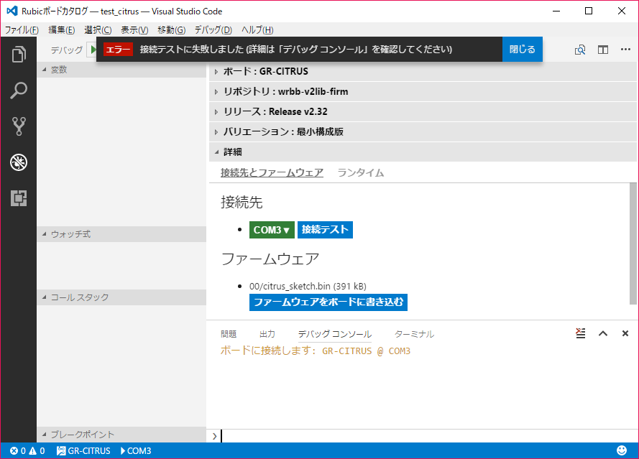Image resolution: width=639 pixels, height=459 pixels.
Task: Open the COM3 port dropdown
Action: [272, 230]
